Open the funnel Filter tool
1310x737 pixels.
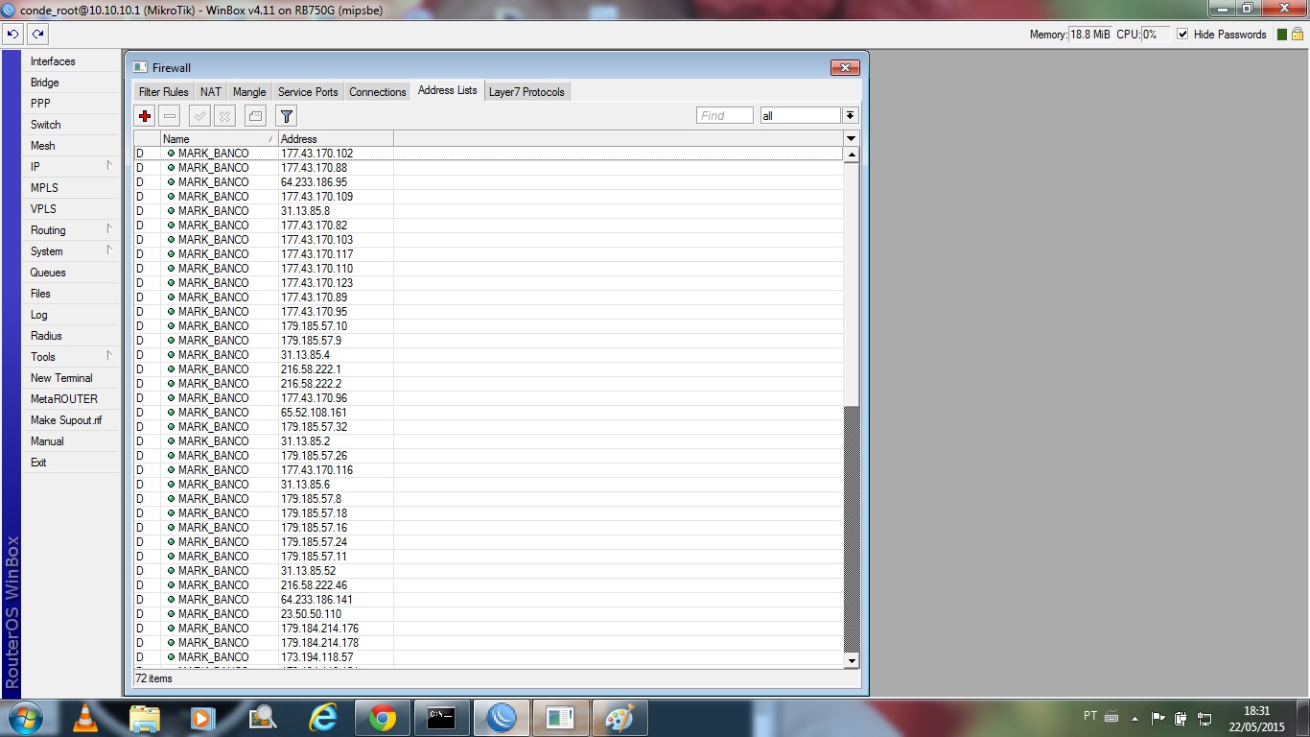286,116
